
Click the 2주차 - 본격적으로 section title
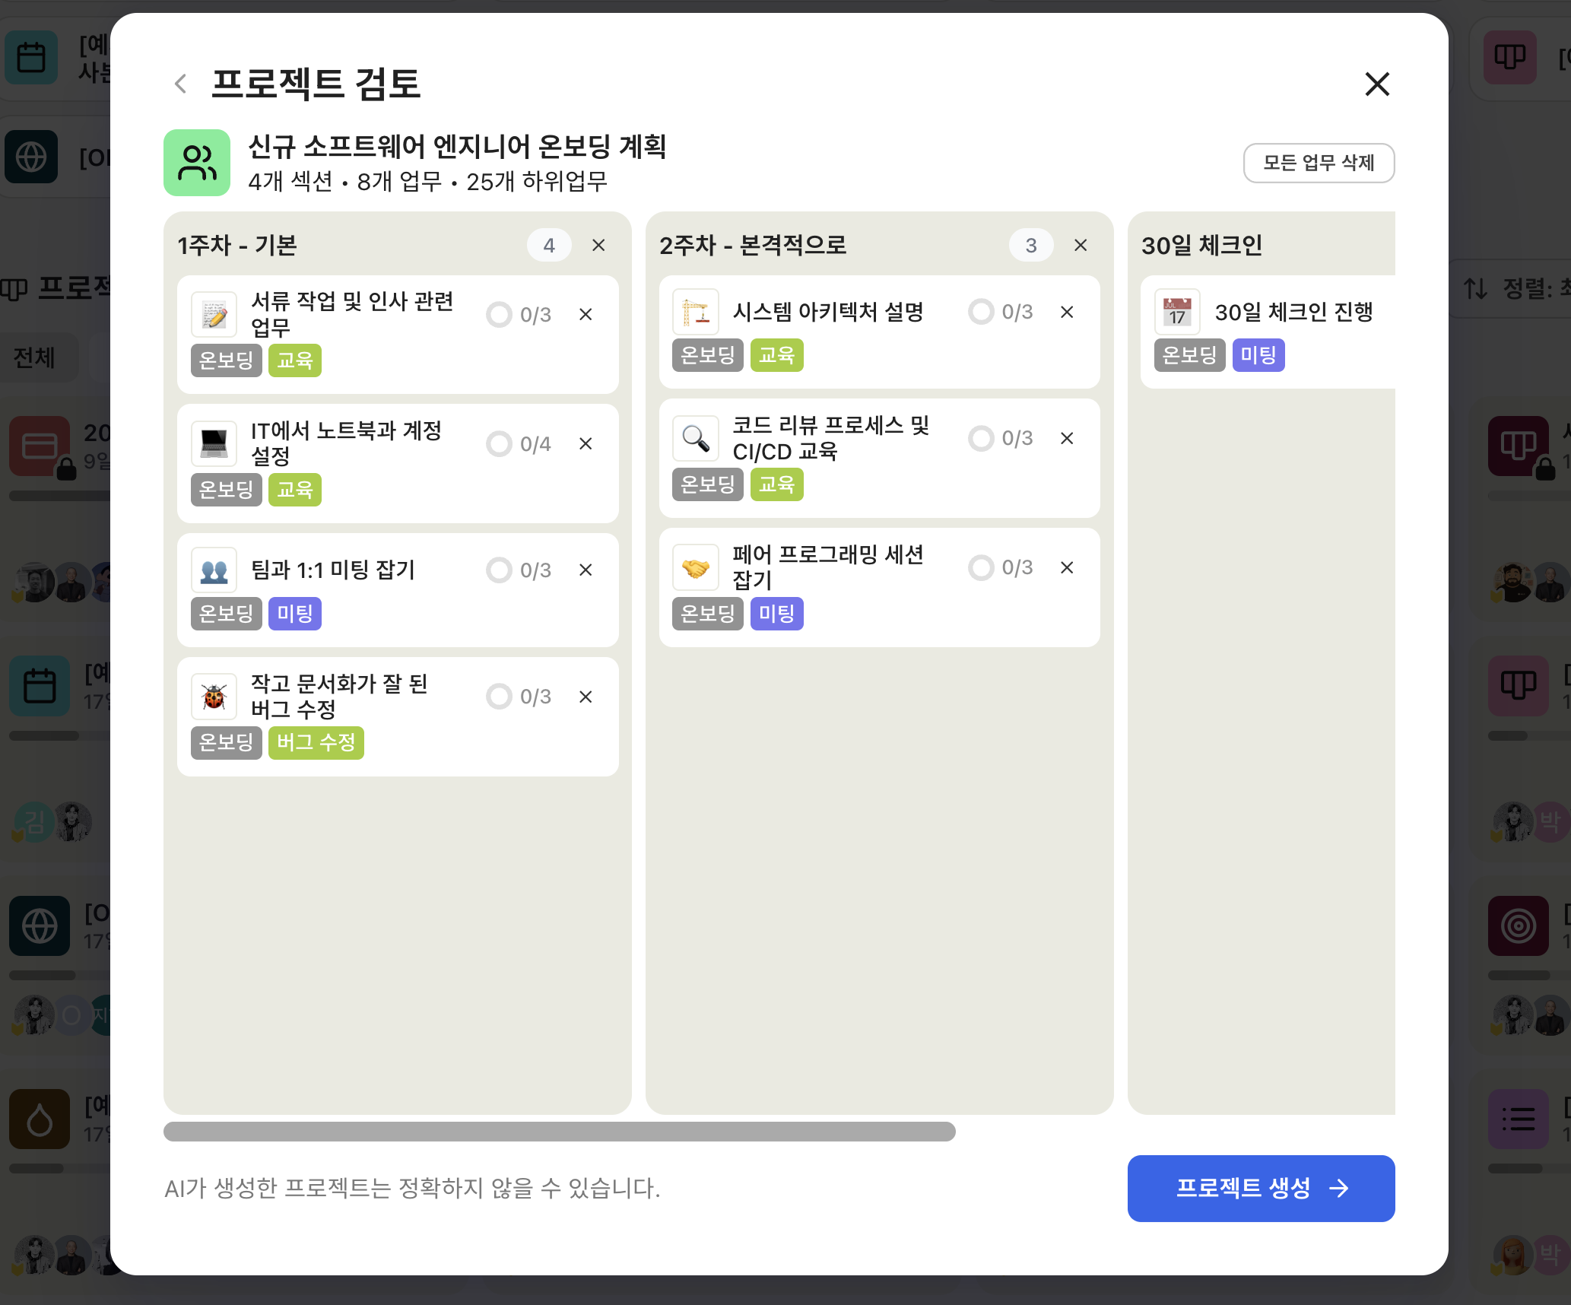[753, 245]
